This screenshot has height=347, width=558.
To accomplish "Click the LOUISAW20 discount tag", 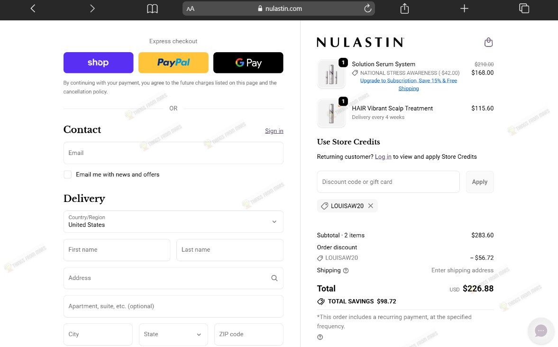I will click(x=348, y=206).
